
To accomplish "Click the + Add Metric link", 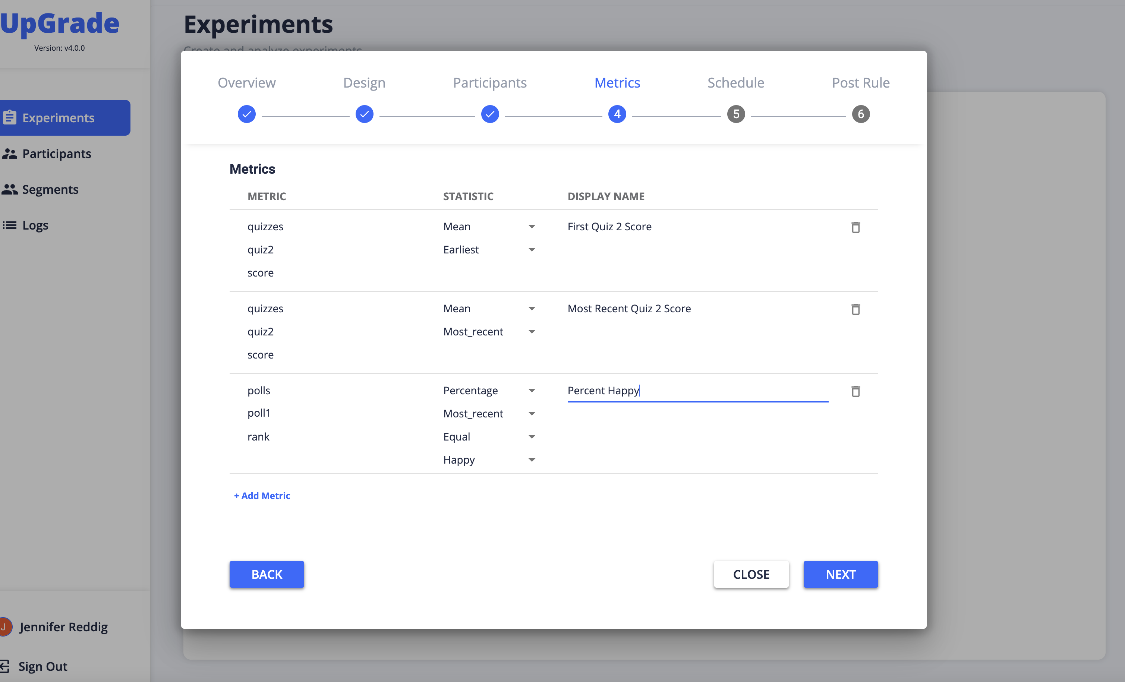I will pyautogui.click(x=262, y=496).
